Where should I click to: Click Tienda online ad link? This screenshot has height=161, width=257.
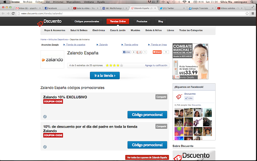pos(131,45)
